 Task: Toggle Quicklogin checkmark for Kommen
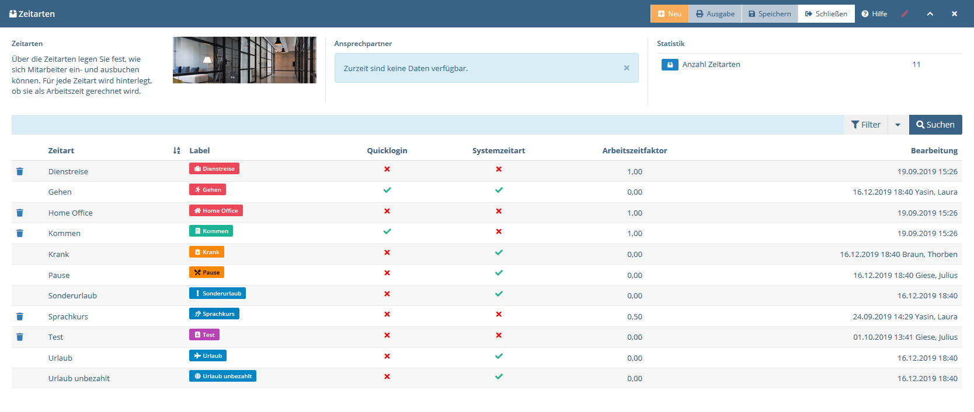[x=387, y=231]
